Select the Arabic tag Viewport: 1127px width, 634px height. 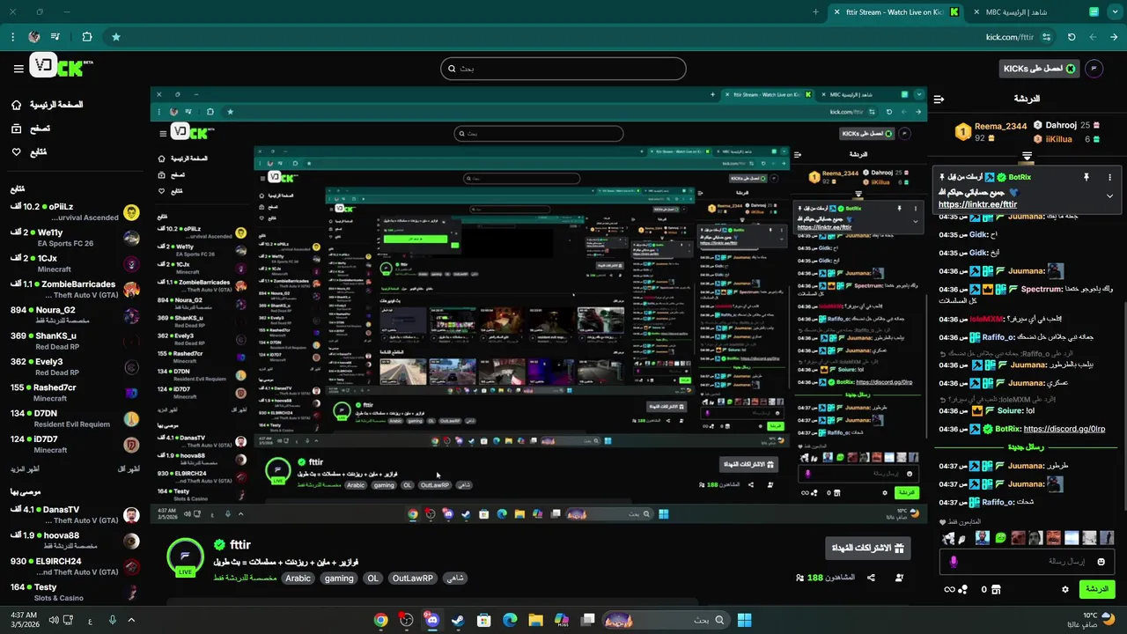(x=298, y=579)
